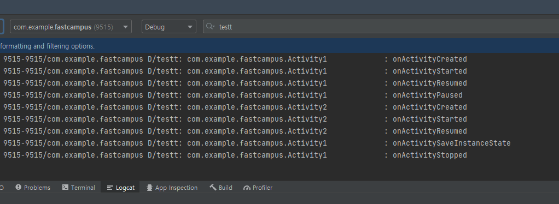Select the Logcat tab

coord(120,187)
